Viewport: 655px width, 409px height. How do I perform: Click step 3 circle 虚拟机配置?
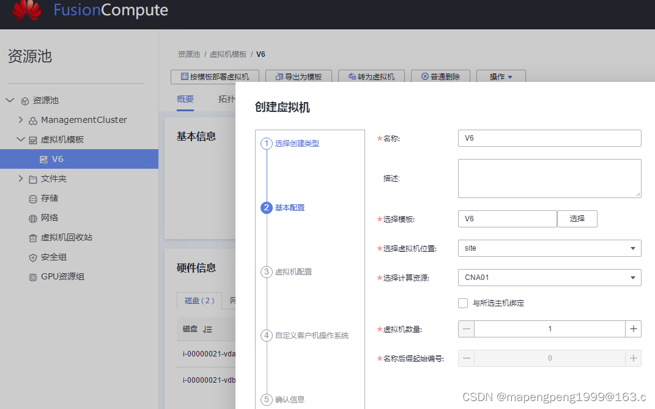pyautogui.click(x=267, y=272)
